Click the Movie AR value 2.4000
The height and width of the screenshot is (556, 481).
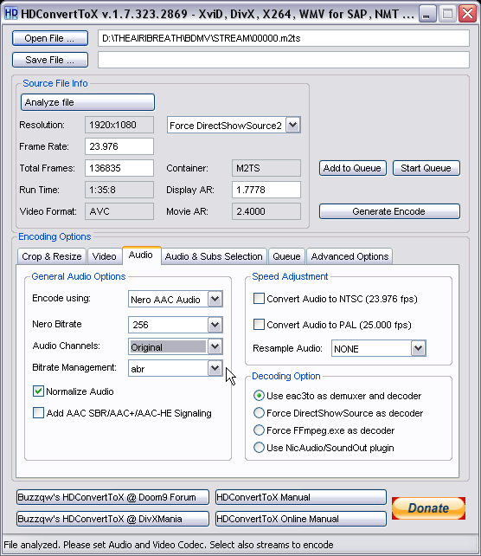click(x=266, y=211)
